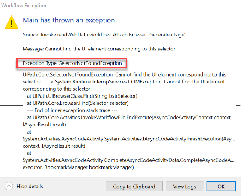Click the Hide details label
The width and height of the screenshot is (241, 196).
[x=30, y=186]
